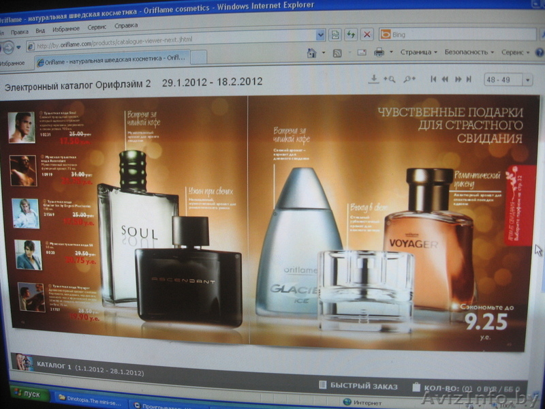Click the stop loading X icon
545x409 pixels.
pos(367,34)
